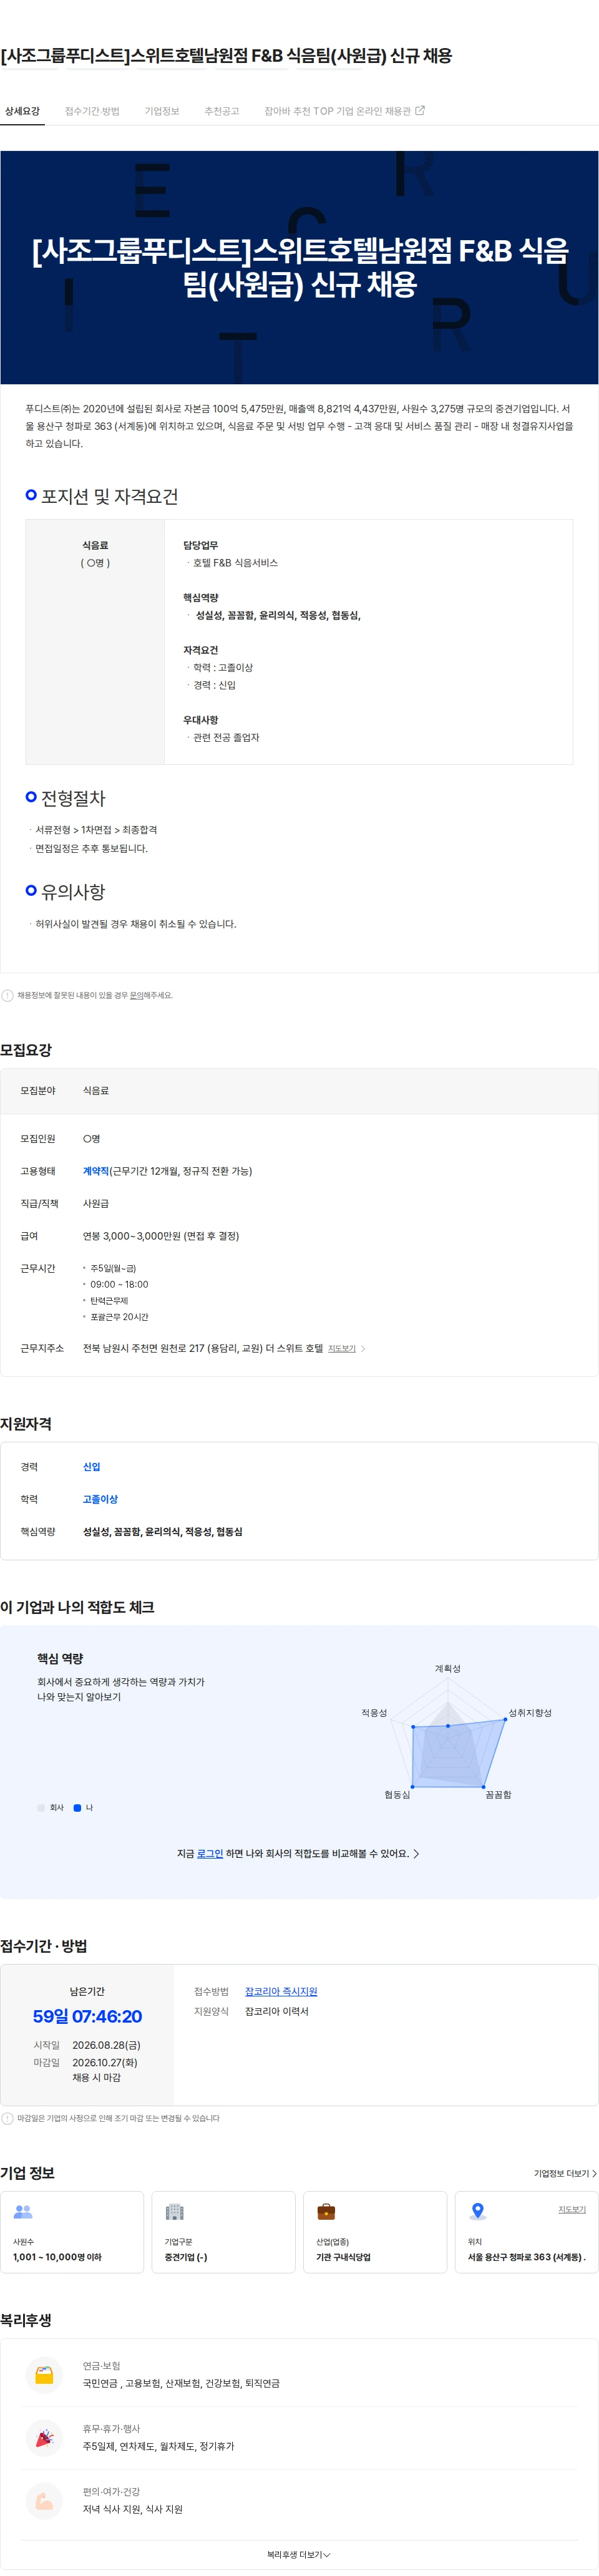Click 서울 용산구 청파로 363 address text
Screen dimensions: 599x2576
(x=526, y=2256)
